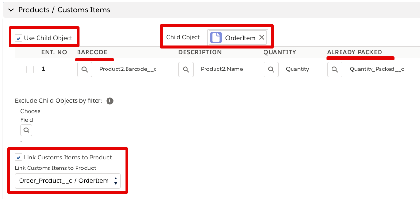Click the ALREADY PACKED column header
Image resolution: width=420 pixels, height=199 pixels.
[x=355, y=52]
